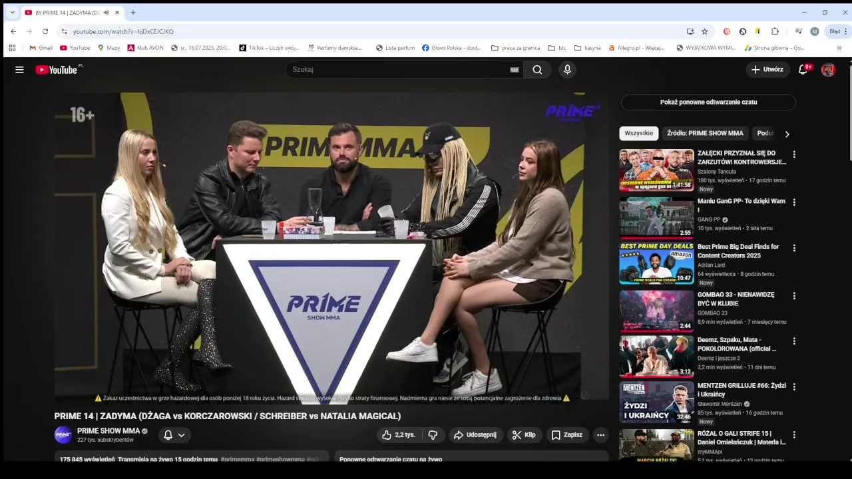Viewport: 852px width, 479px height.
Task: Save the video with the Zapisz button
Action: click(x=568, y=435)
